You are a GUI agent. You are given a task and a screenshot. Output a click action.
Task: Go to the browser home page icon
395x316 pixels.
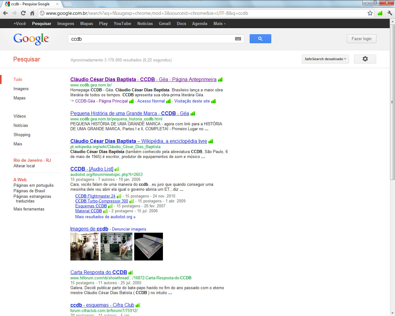[32, 13]
